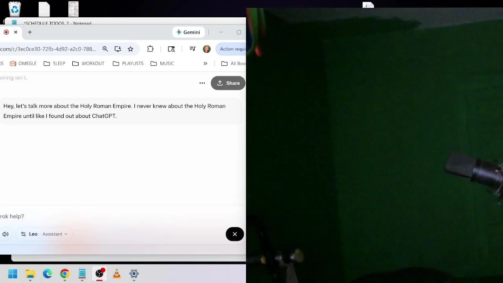Share this conversation
Screen dimensions: 503x283
(228, 83)
